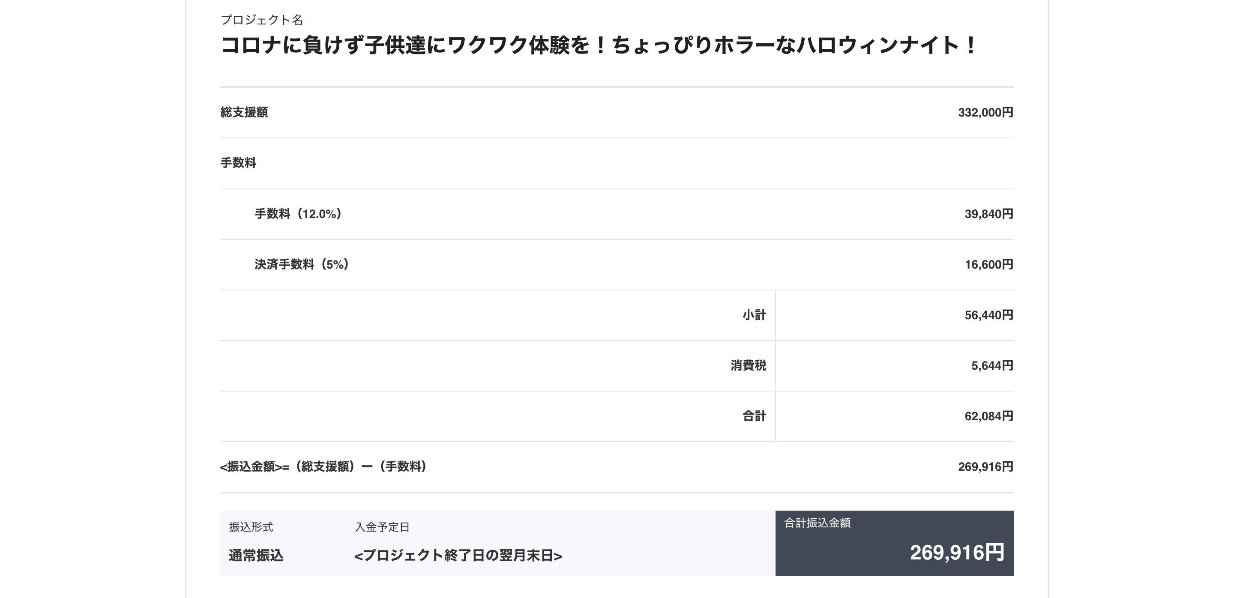Click the project title about ハロウィンナイト
Image resolution: width=1234 pixels, height=598 pixels.
tap(598, 46)
